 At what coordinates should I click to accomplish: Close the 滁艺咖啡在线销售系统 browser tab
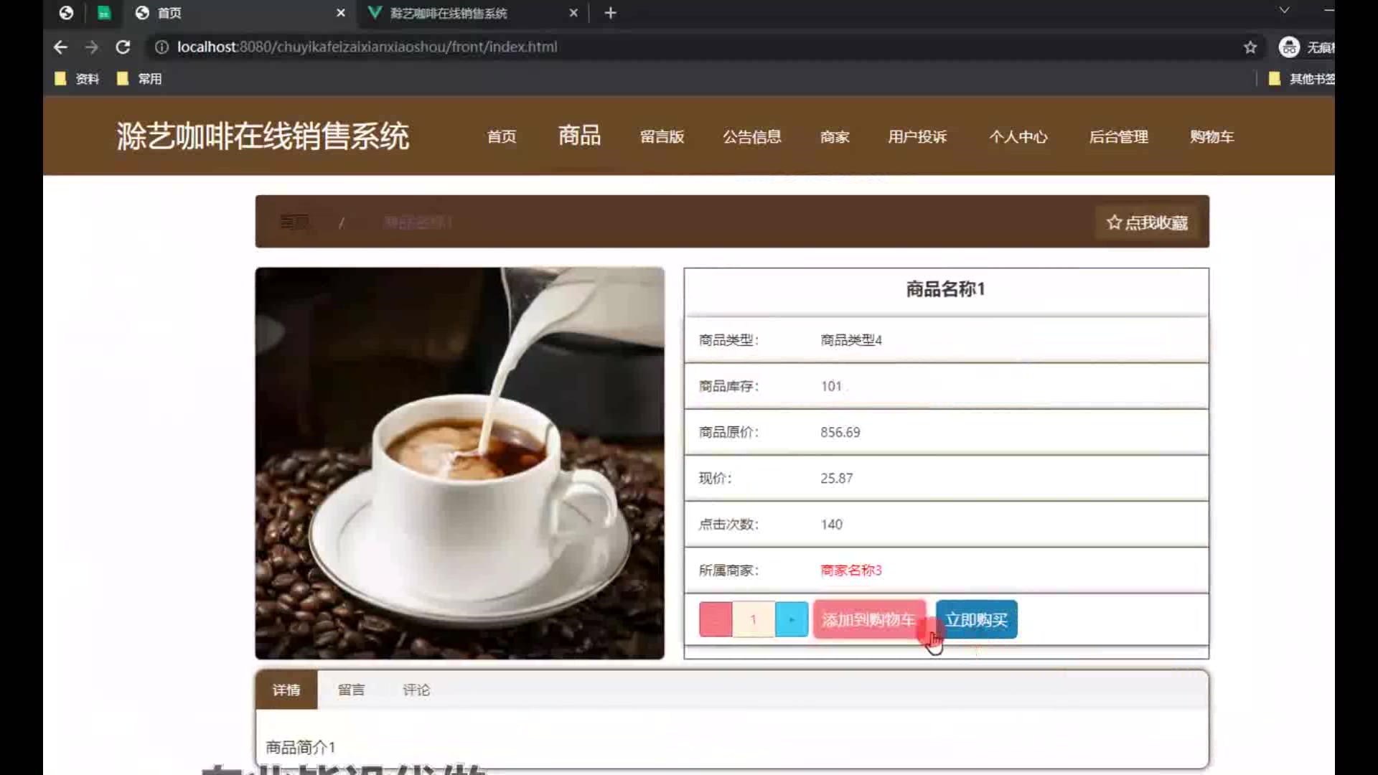[x=573, y=13]
